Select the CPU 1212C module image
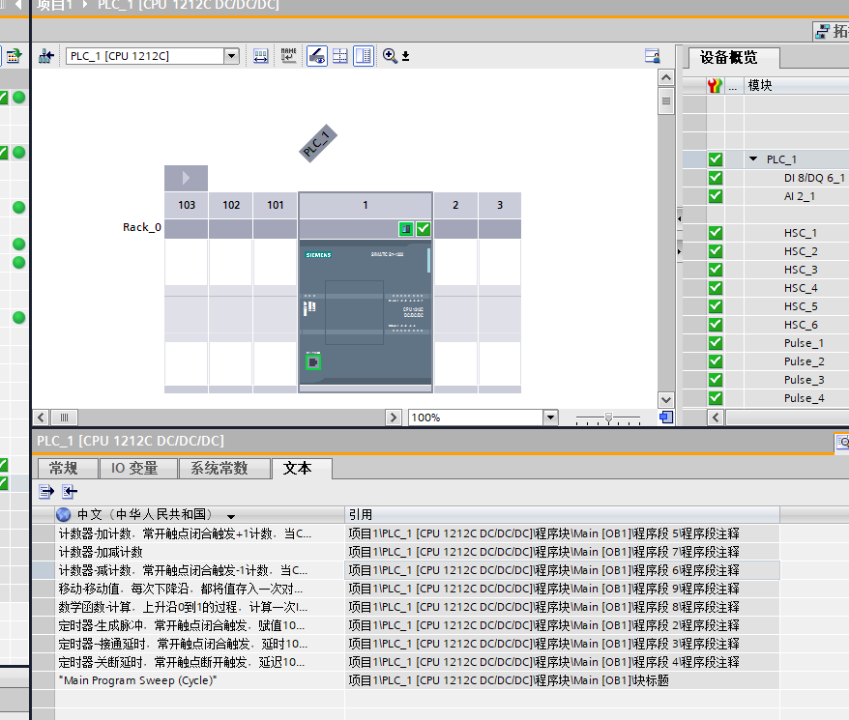 click(x=366, y=314)
